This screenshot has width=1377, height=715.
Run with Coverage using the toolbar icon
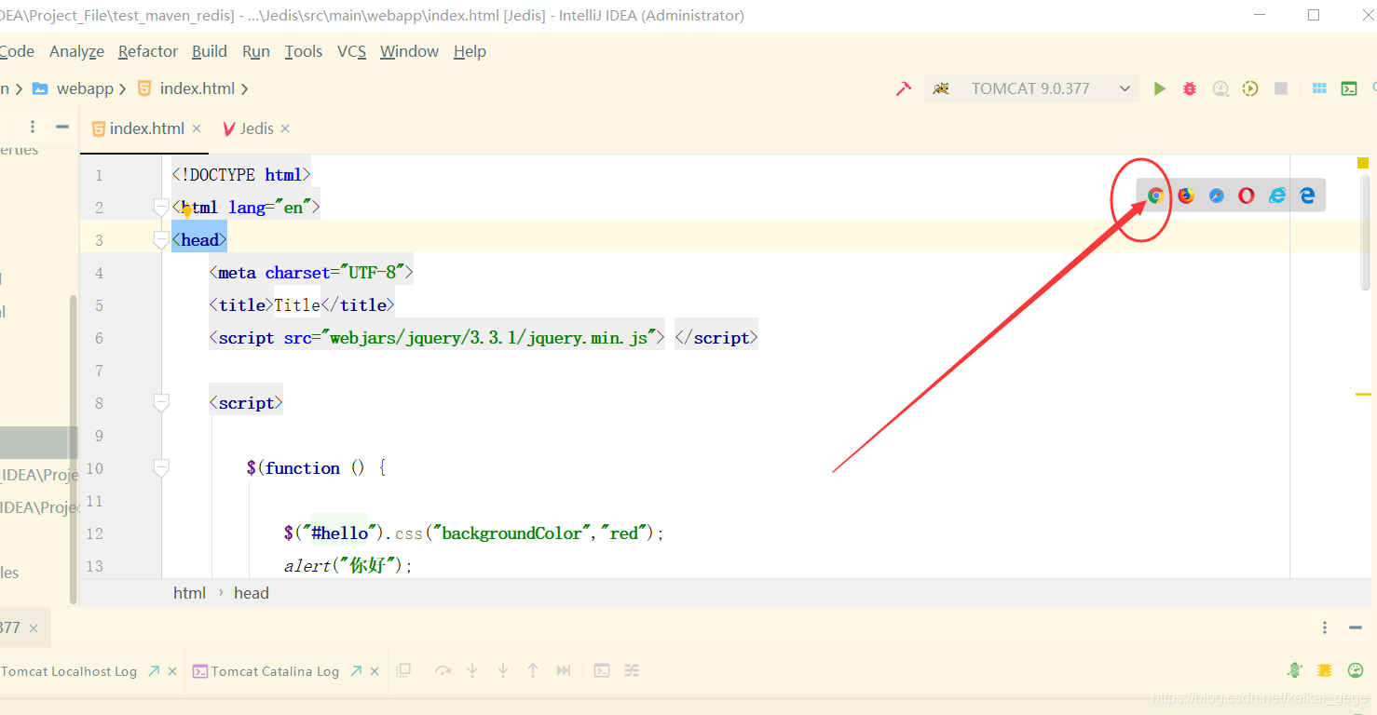pyautogui.click(x=1249, y=88)
